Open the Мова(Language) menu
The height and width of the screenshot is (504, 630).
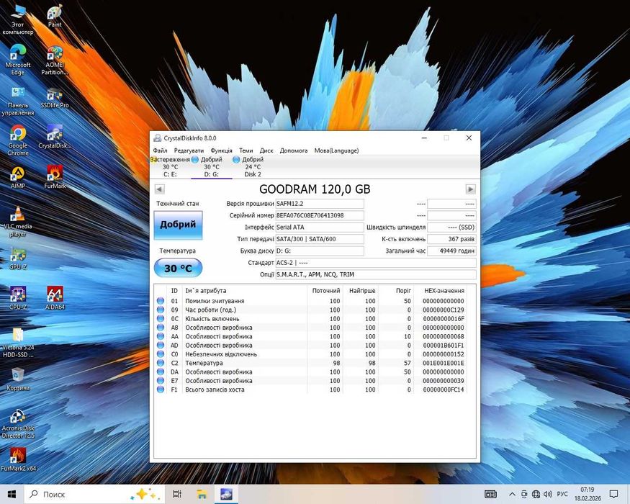[x=336, y=150]
